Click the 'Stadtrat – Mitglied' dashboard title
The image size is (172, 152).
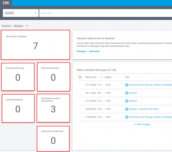12,26
